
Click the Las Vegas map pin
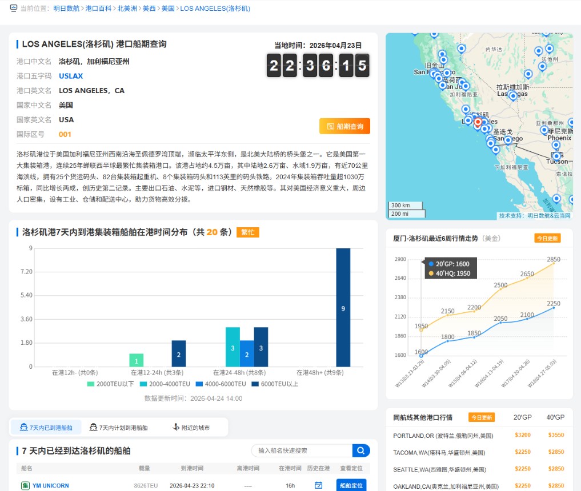[x=513, y=95]
